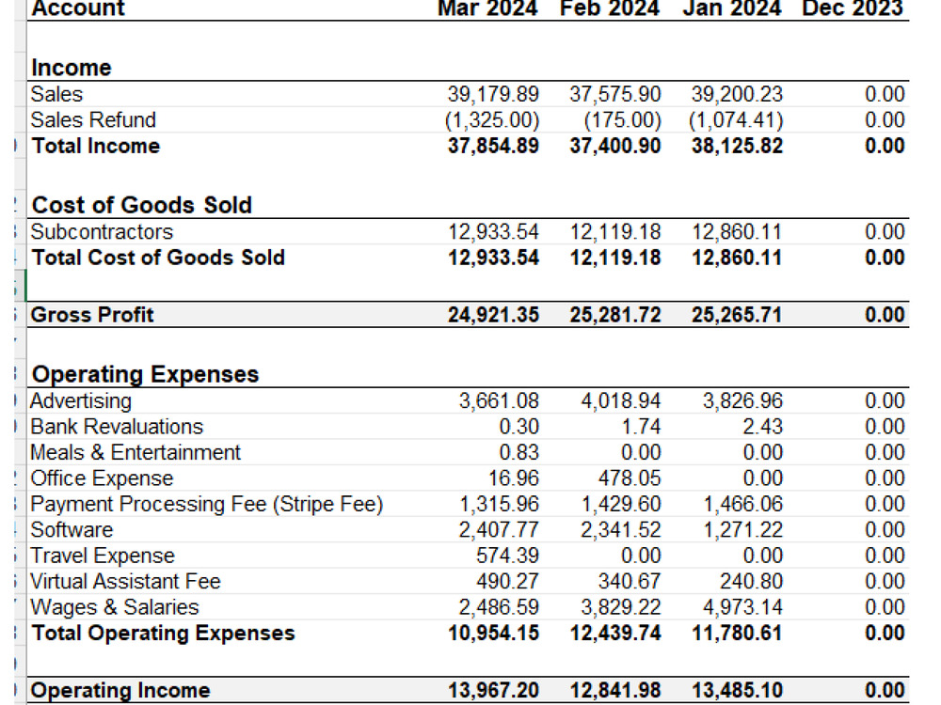Select the Sales Refund row label
Image resolution: width=941 pixels, height=705 pixels.
pyautogui.click(x=93, y=120)
